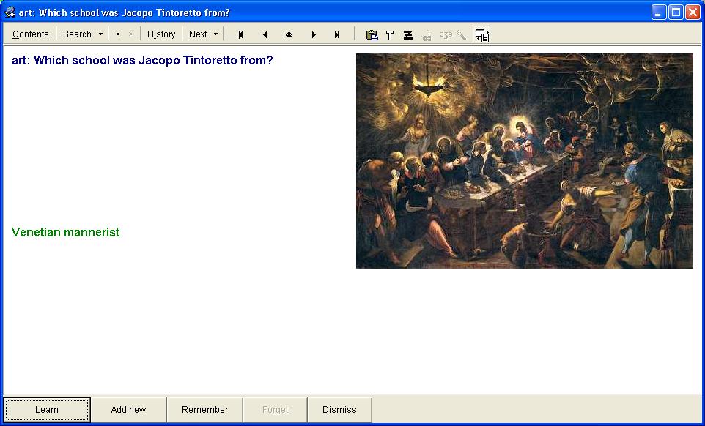Toggle the window layout icon in toolbar
Viewport: 705px width, 426px height.
[x=481, y=34]
